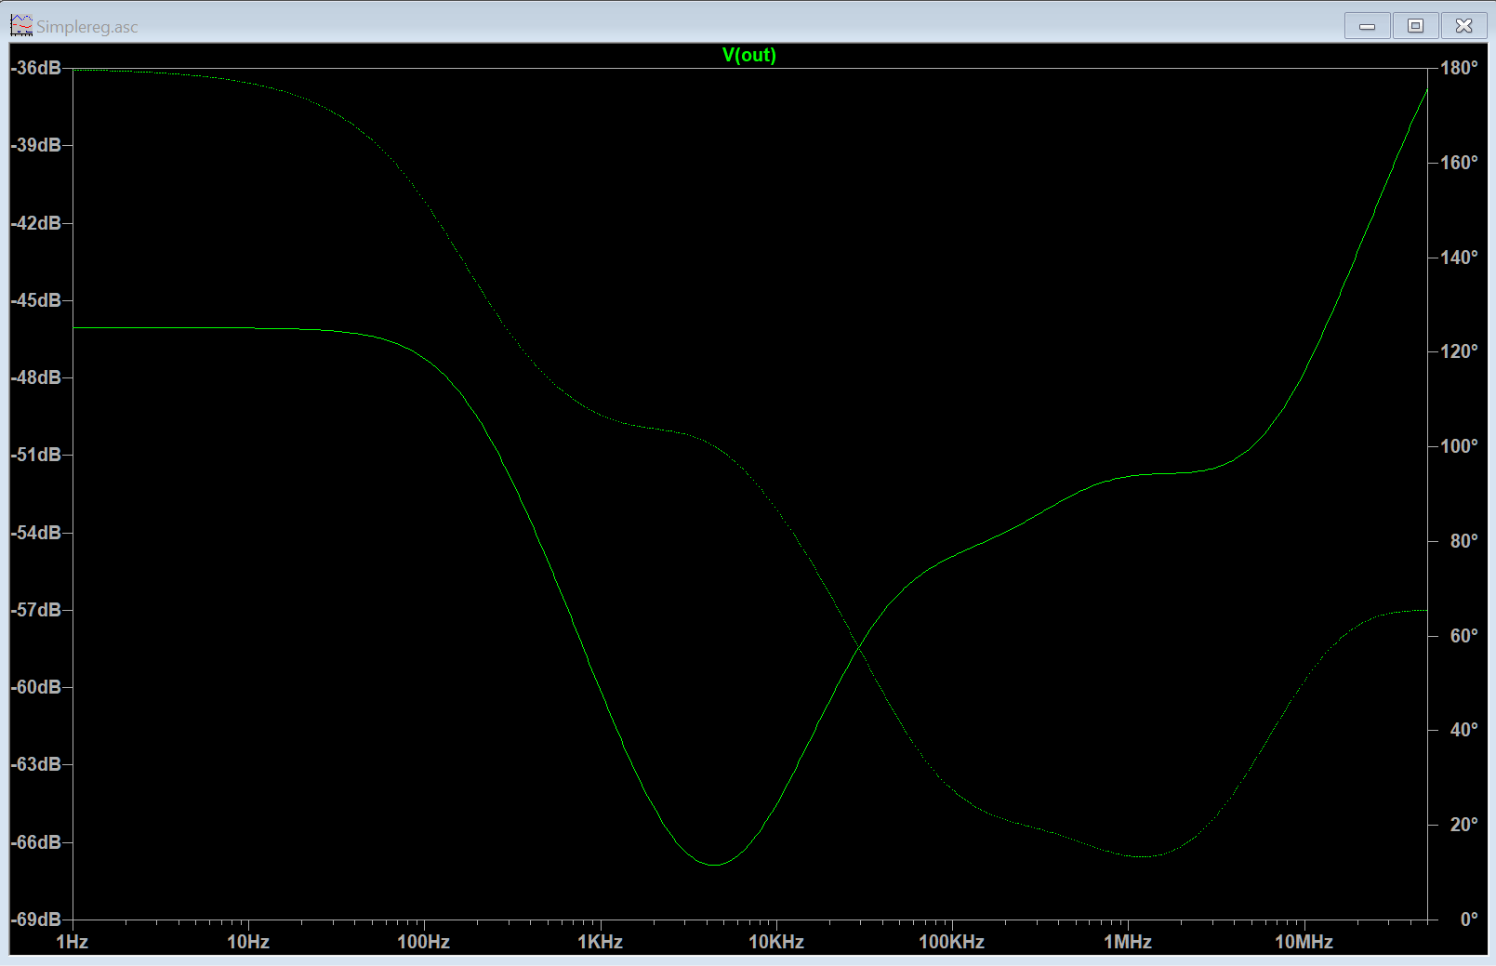Click the -66dB magnitude axis label

(36, 842)
